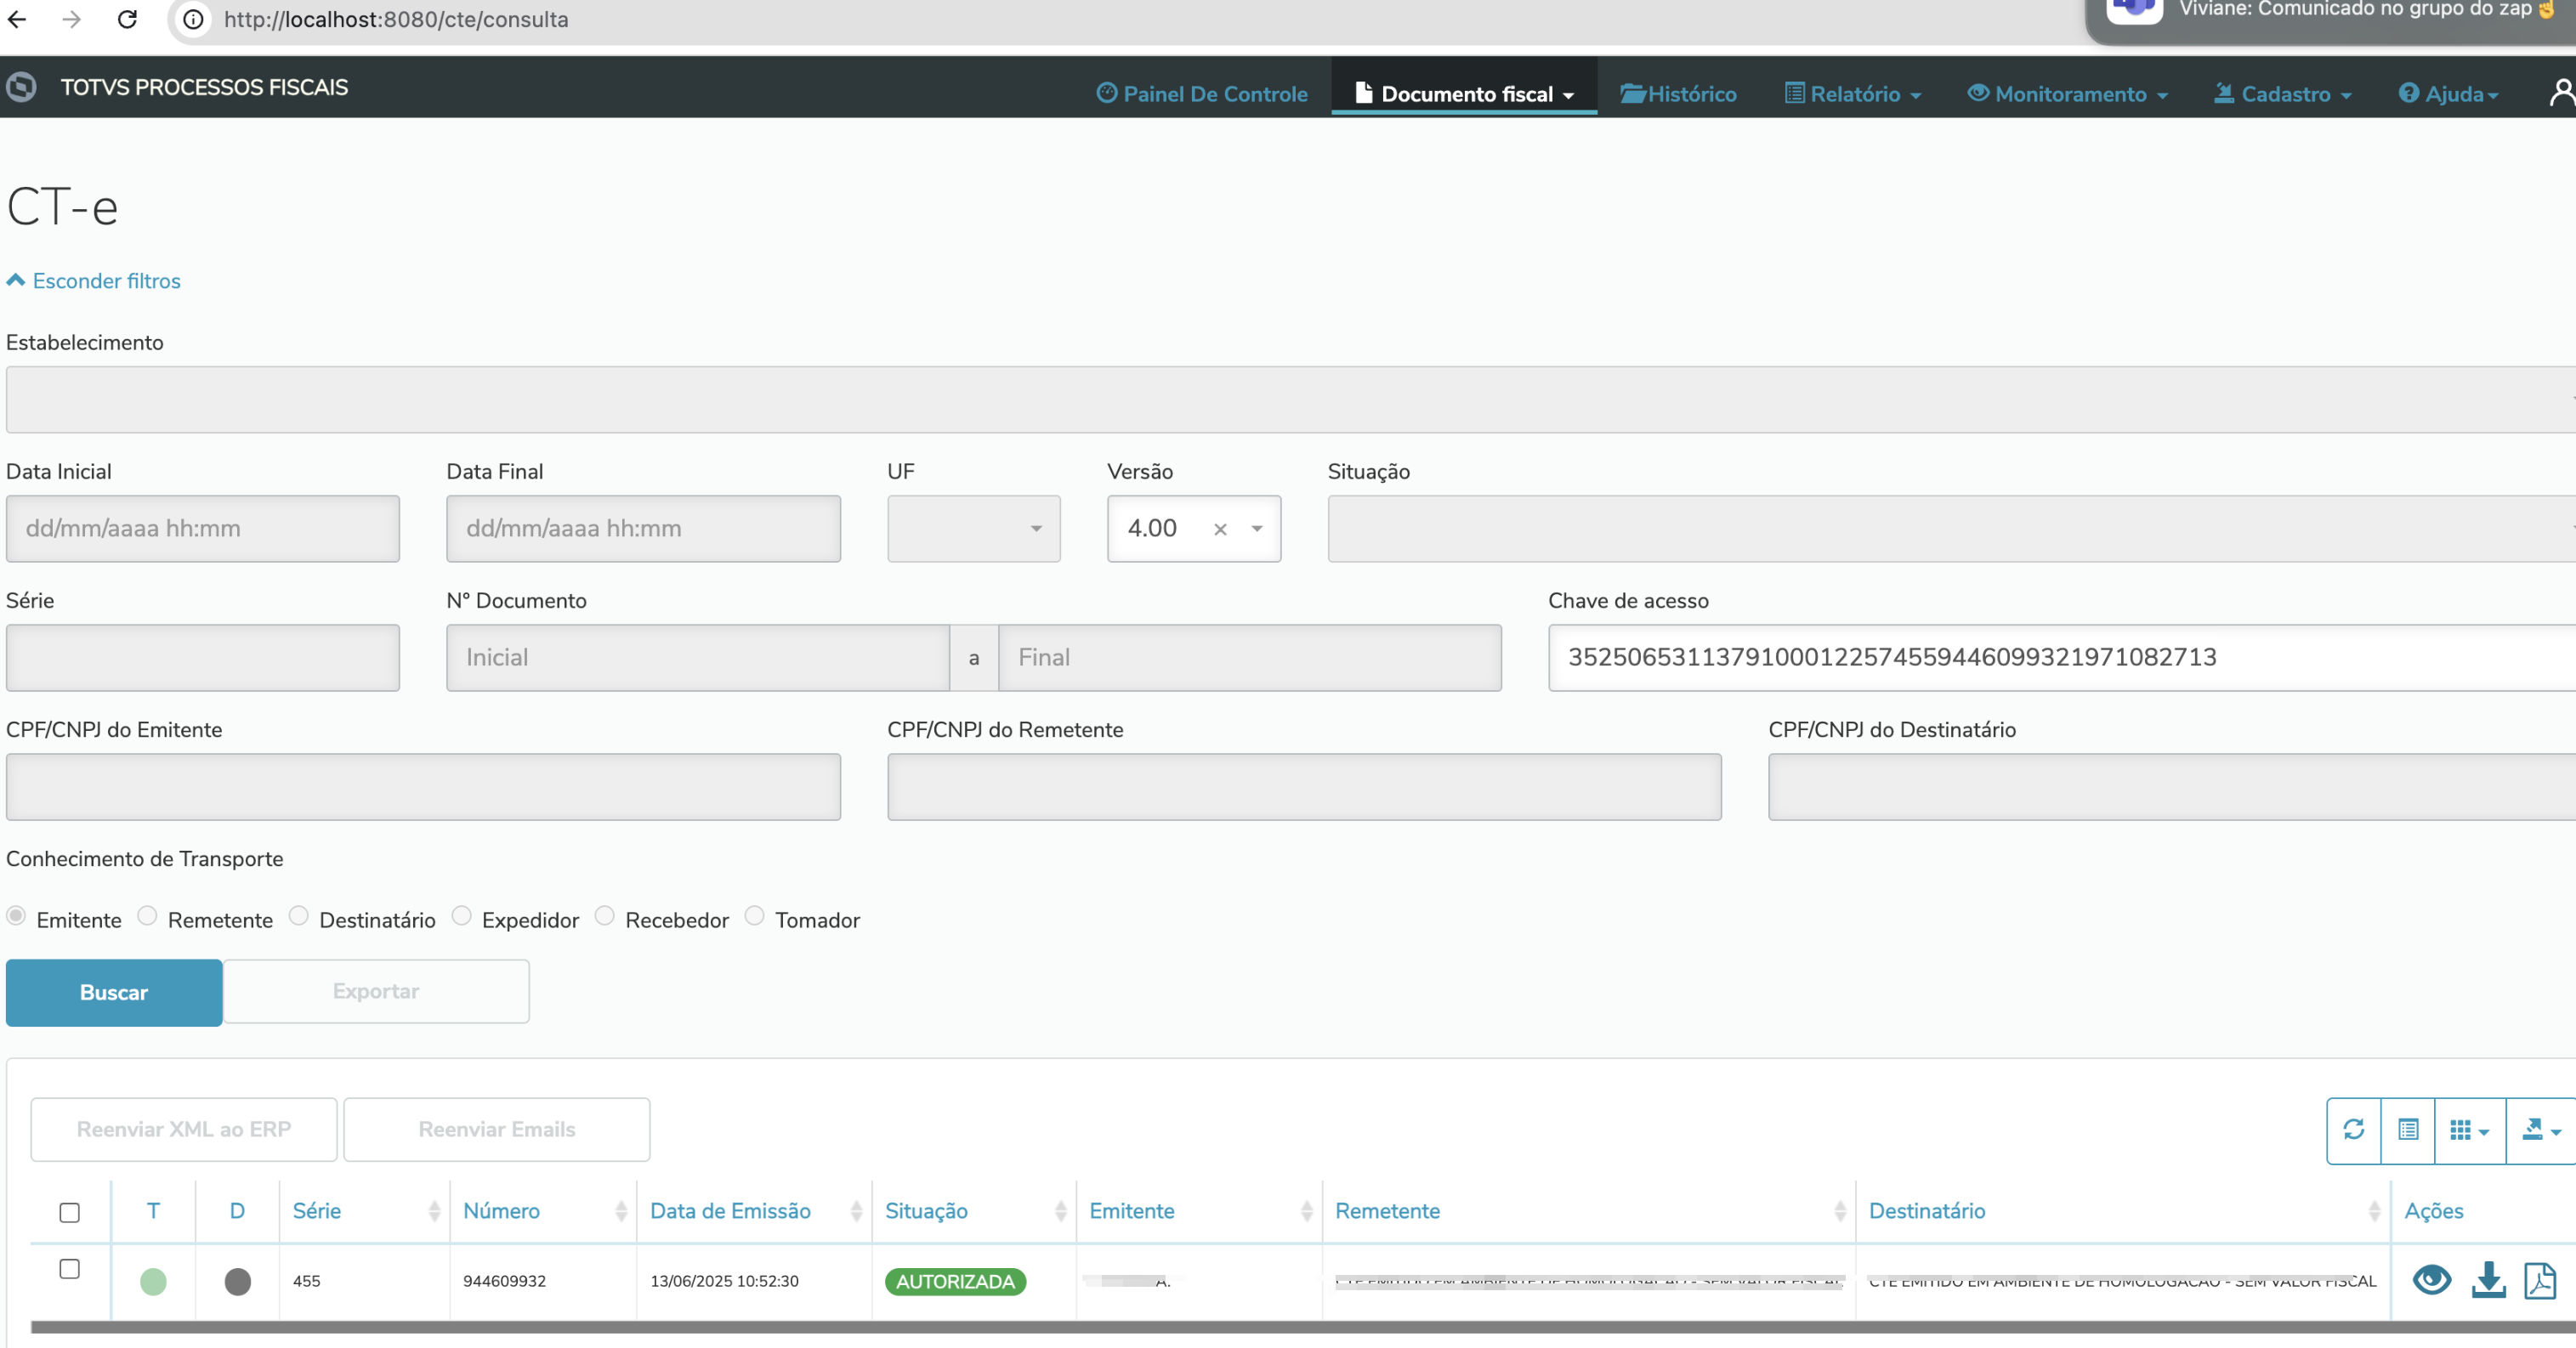Open the columns grid dropdown
Image resolution: width=2576 pixels, height=1348 pixels.
point(2469,1130)
